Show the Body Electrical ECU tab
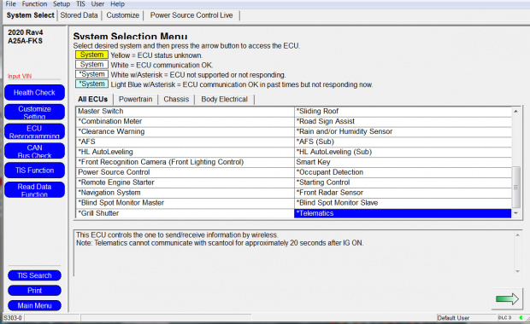Viewport: 530px width, 324px height. (x=225, y=100)
